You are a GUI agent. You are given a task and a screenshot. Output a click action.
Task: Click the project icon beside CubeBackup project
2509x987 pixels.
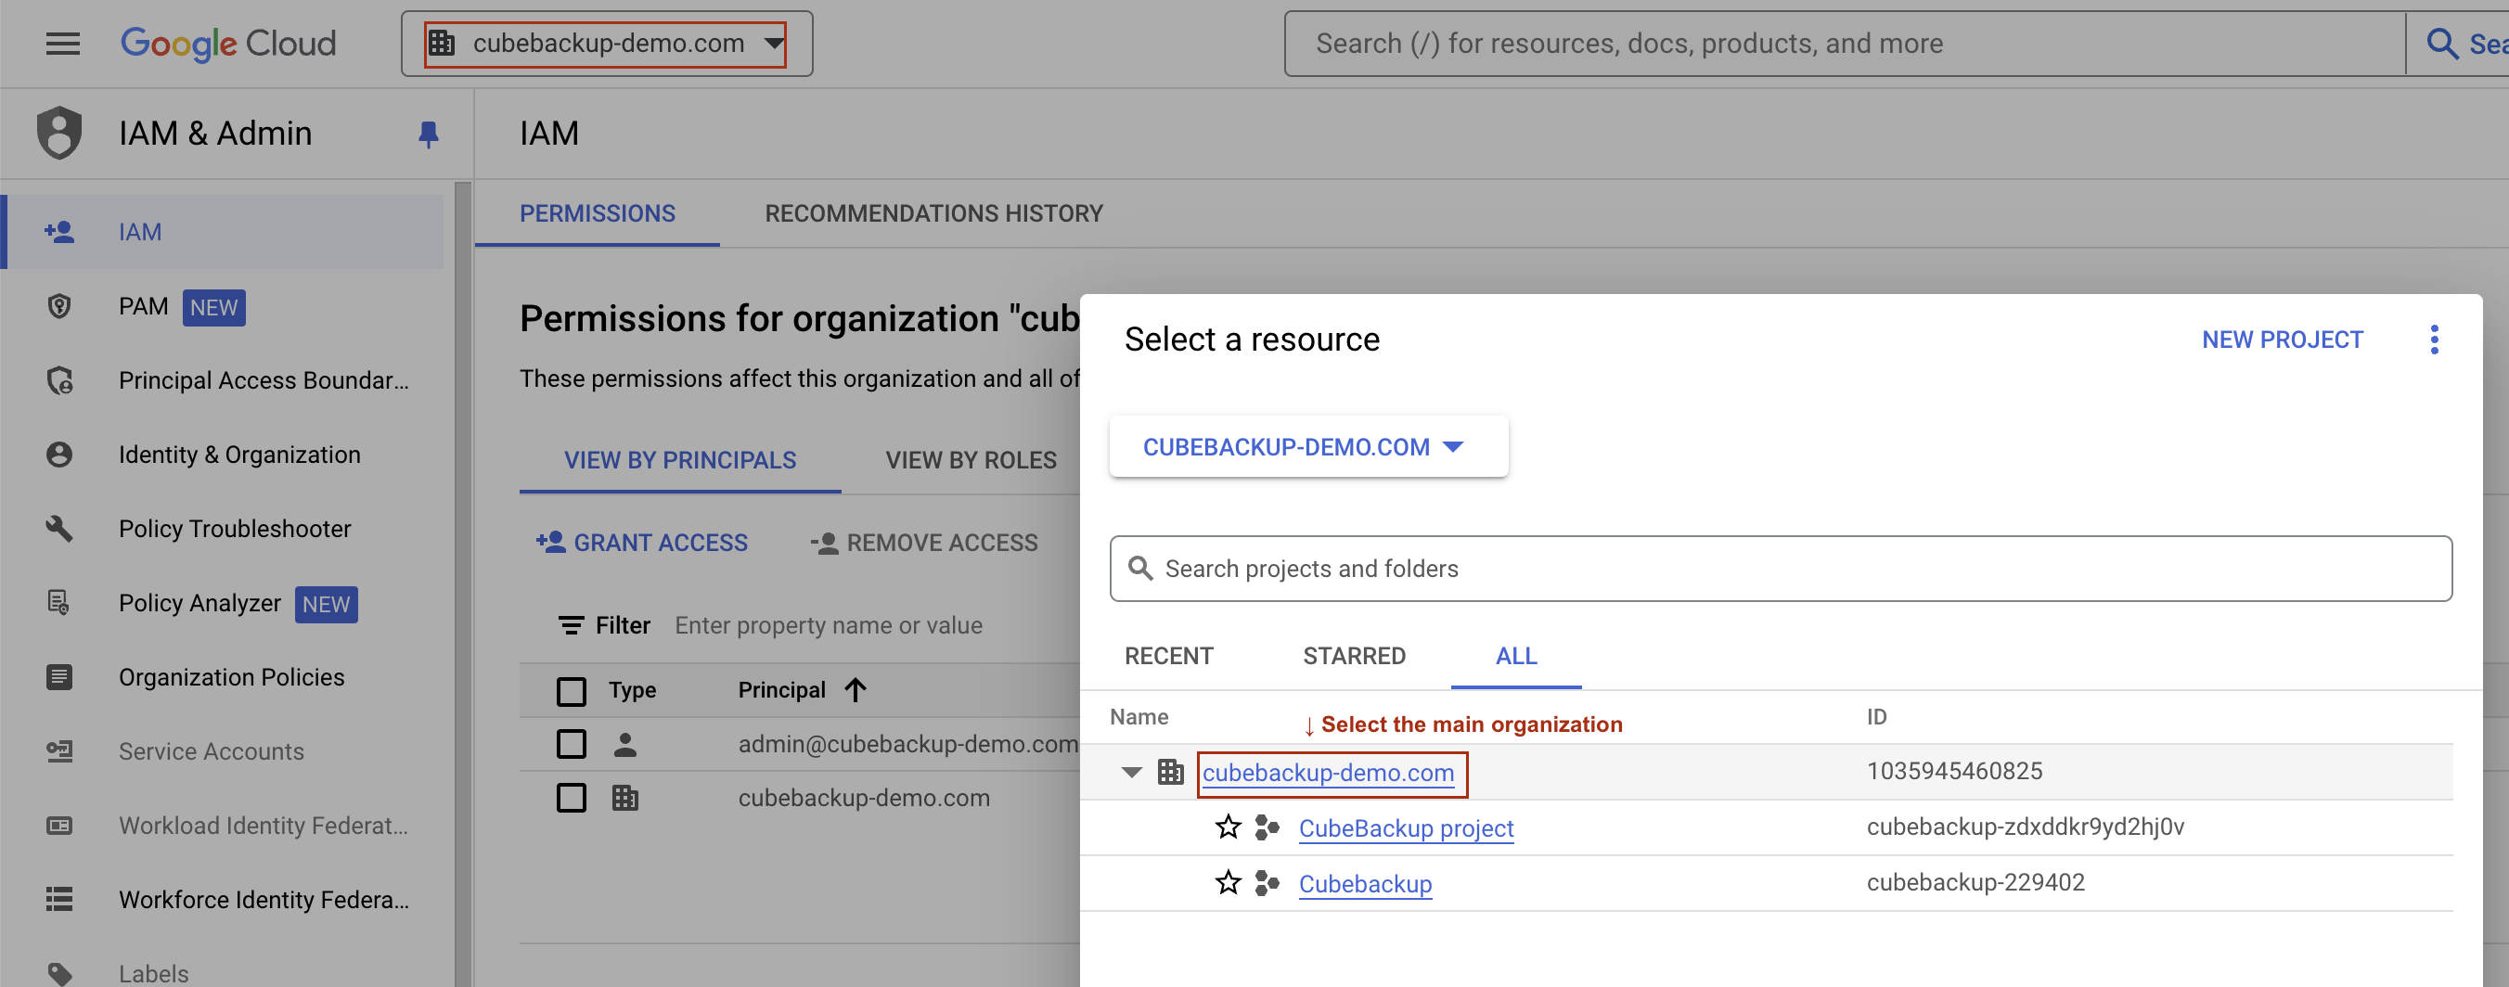[1267, 827]
